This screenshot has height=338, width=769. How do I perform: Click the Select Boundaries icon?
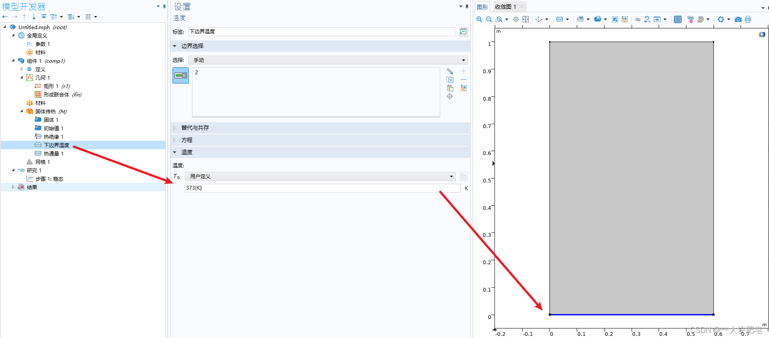(x=560, y=19)
